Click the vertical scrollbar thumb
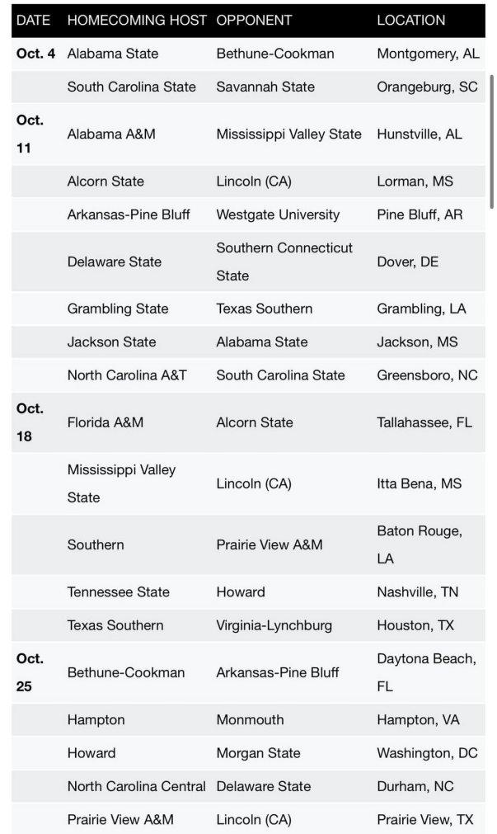Image resolution: width=497 pixels, height=834 pixels. 492,142
